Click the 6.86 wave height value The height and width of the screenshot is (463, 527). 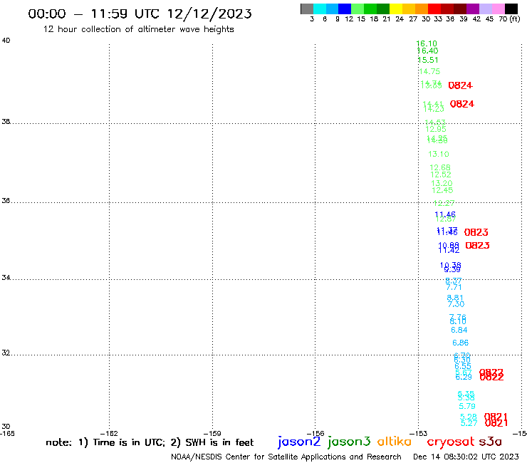[x=461, y=343]
